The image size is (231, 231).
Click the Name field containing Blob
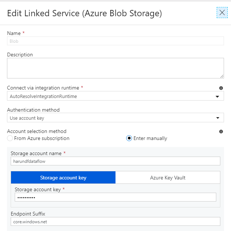click(x=115, y=41)
